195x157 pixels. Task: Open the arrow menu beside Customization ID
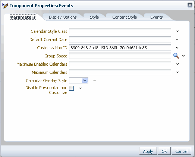coord(177,48)
